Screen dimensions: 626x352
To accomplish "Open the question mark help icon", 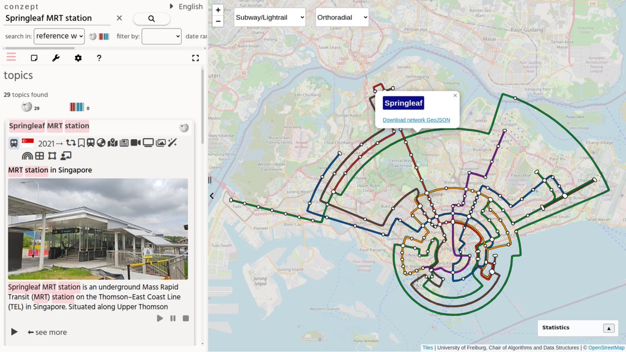I will 99,58.
